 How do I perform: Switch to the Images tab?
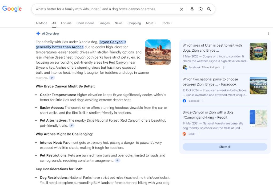(105, 23)
